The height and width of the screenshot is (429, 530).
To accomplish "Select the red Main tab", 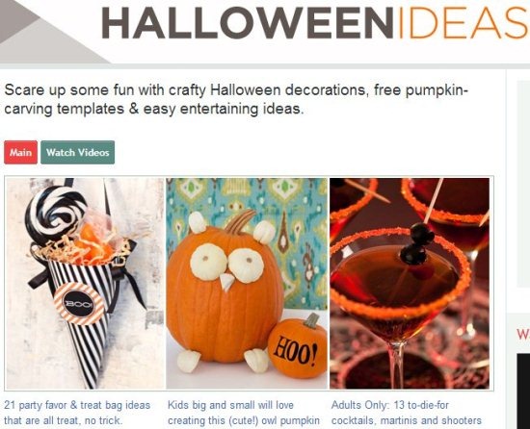I will tap(20, 152).
